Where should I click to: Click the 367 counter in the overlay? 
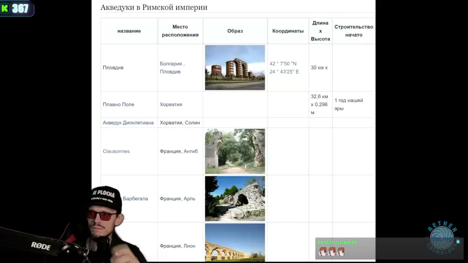pyautogui.click(x=20, y=8)
